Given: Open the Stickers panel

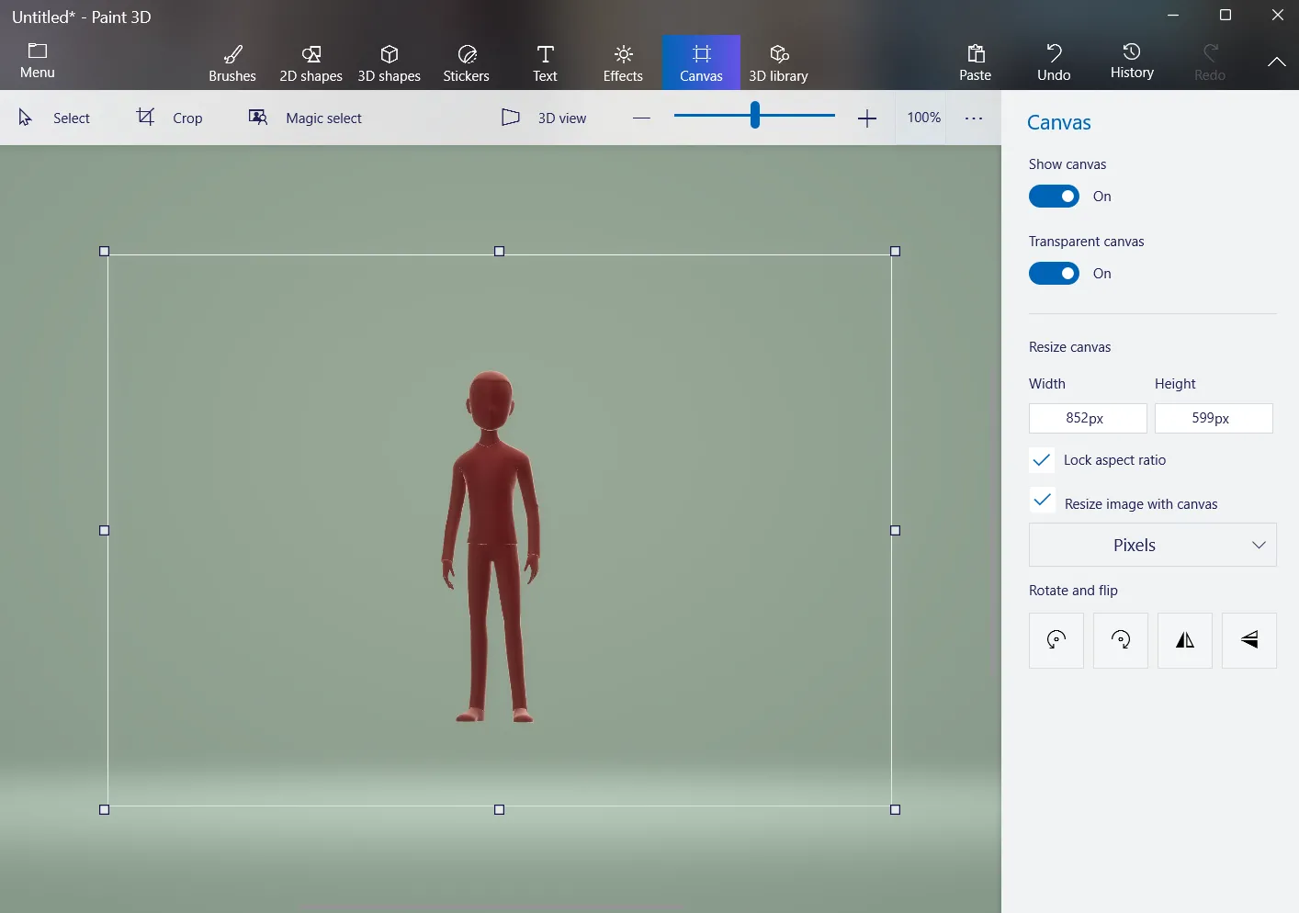Looking at the screenshot, I should click(466, 62).
